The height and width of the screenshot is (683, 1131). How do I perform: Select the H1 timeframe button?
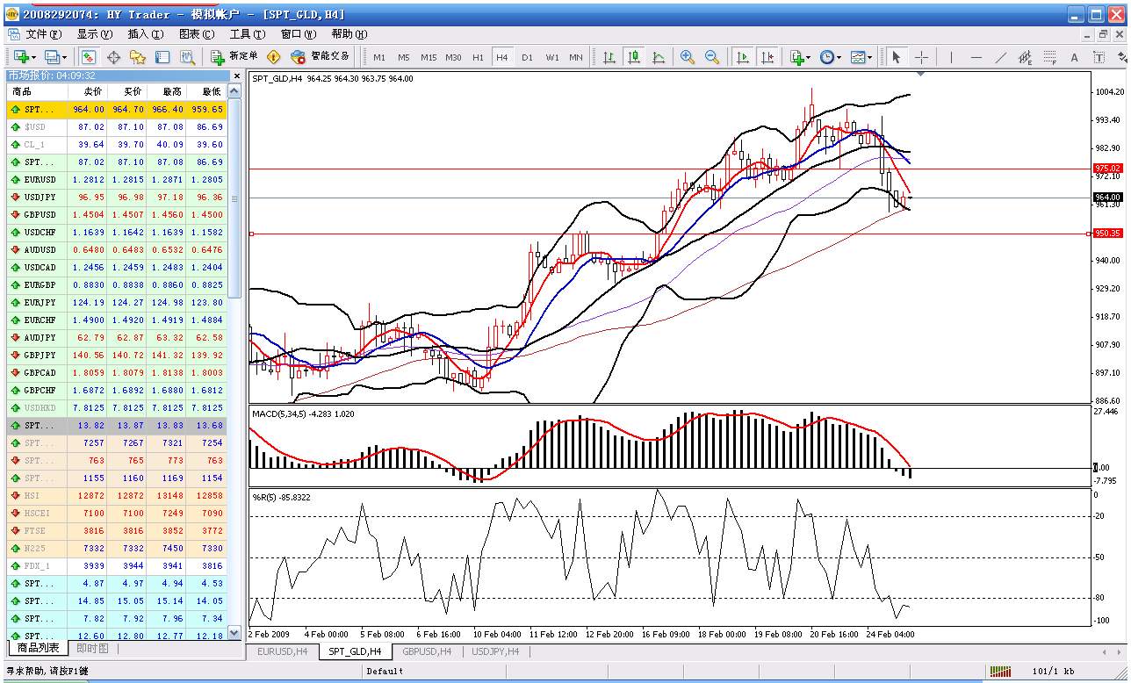pyautogui.click(x=478, y=57)
